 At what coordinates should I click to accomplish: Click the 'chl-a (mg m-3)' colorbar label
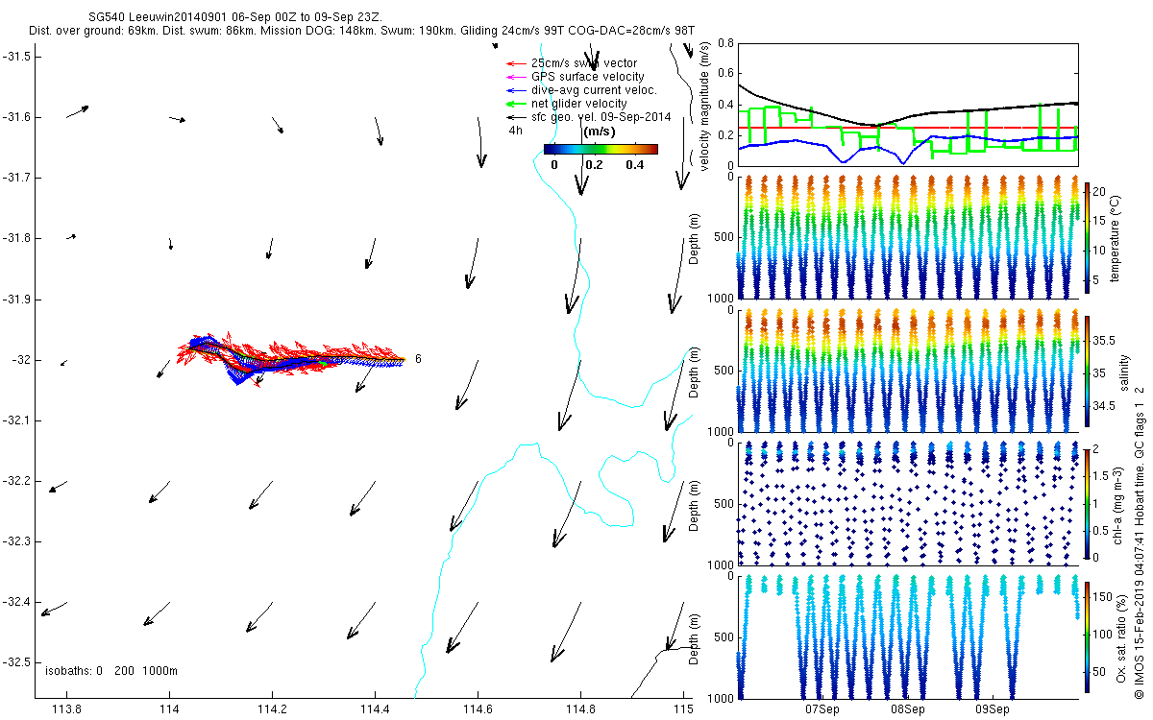(1117, 503)
